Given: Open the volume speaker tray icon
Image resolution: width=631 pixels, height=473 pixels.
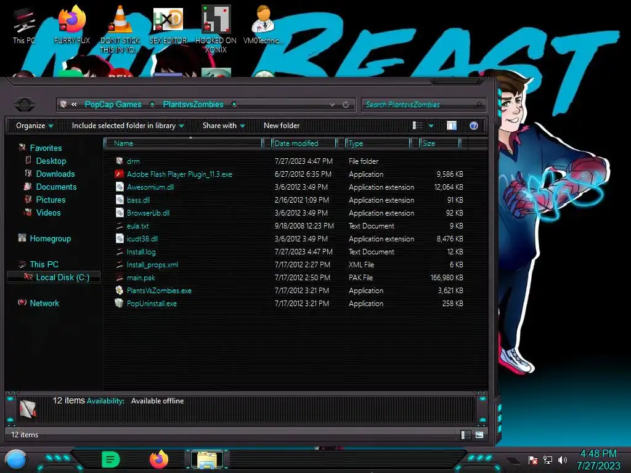Looking at the screenshot, I should (563, 459).
